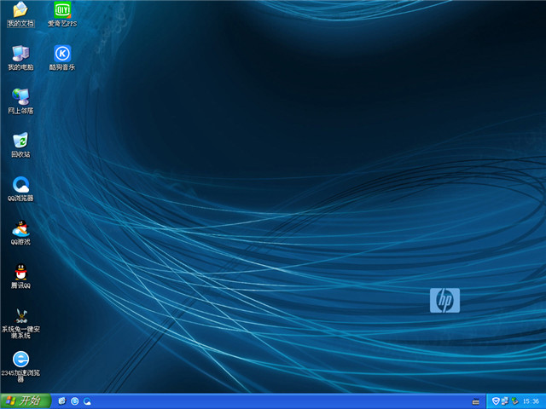Click Show Desktop in the quick launch bar
Image resolution: width=546 pixels, height=409 pixels.
[x=62, y=400]
